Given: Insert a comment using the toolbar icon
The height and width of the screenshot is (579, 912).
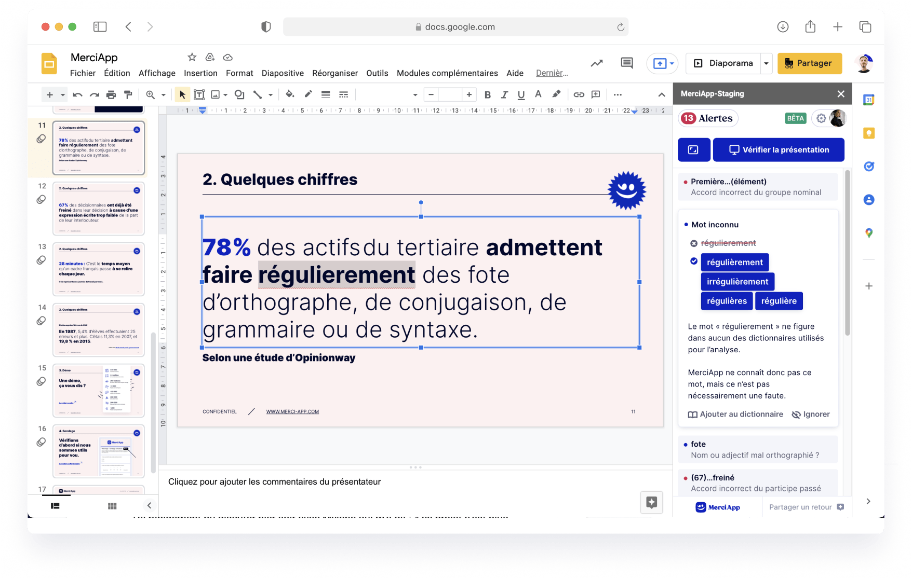Looking at the screenshot, I should [595, 94].
